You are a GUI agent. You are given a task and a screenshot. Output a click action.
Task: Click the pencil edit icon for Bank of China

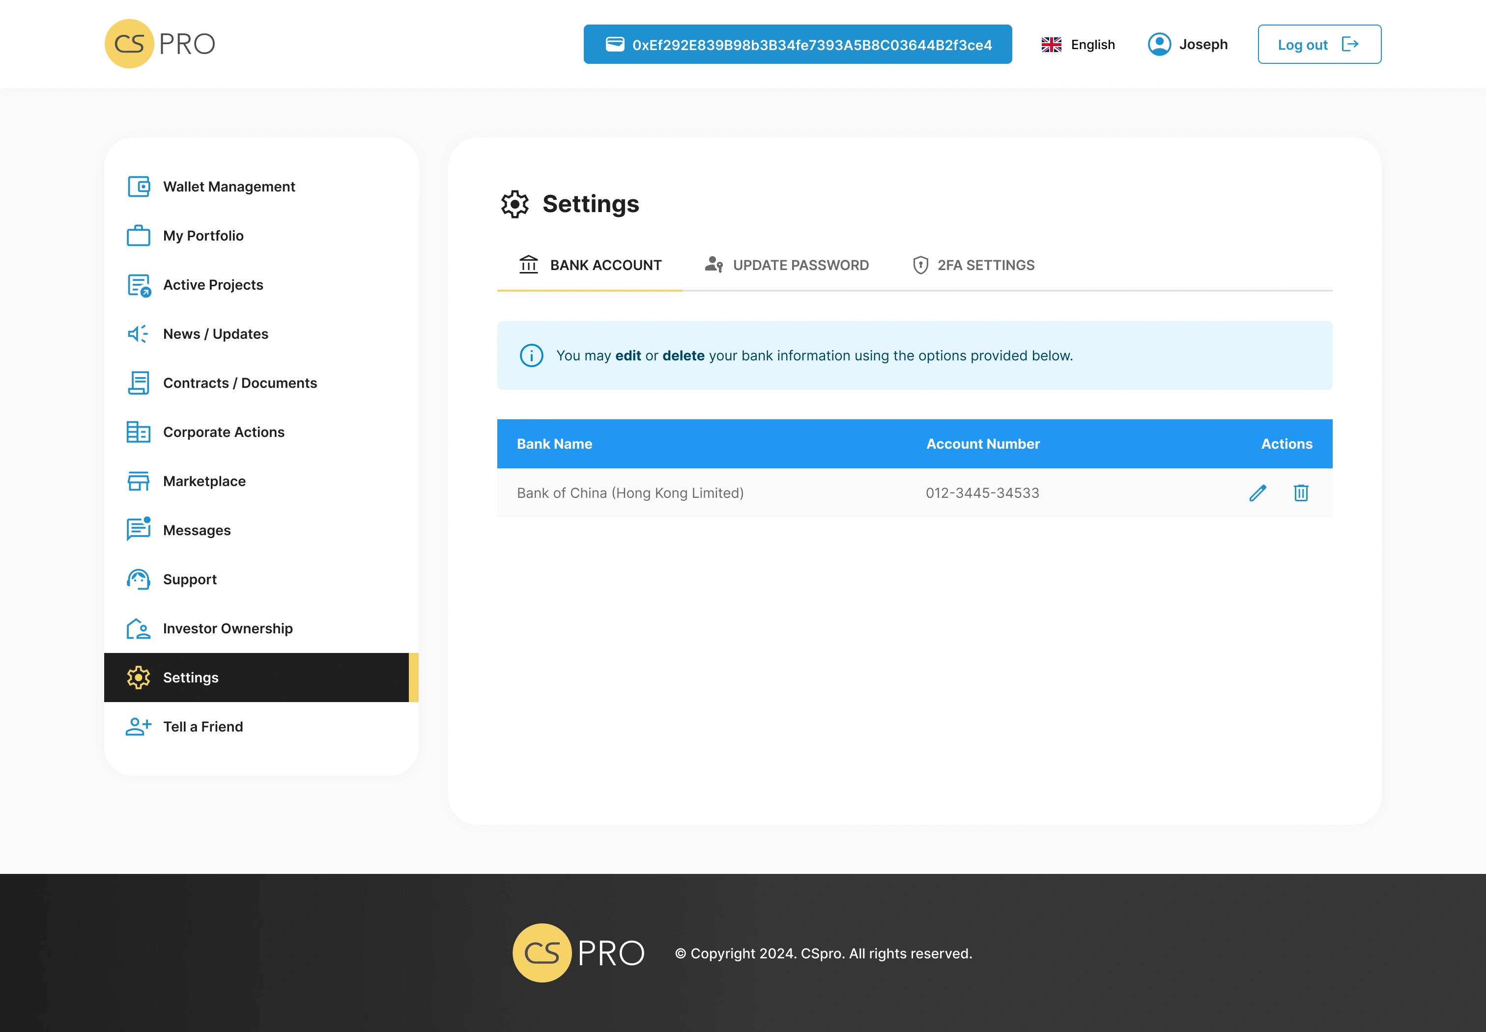pyautogui.click(x=1257, y=493)
